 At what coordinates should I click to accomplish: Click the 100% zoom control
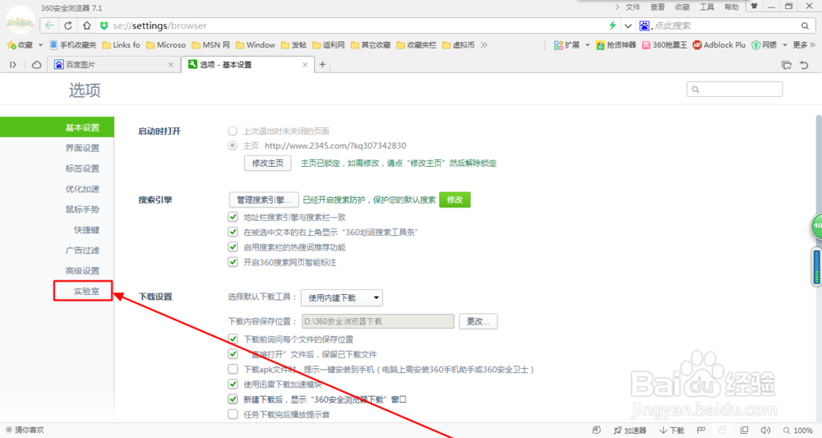coord(798,430)
